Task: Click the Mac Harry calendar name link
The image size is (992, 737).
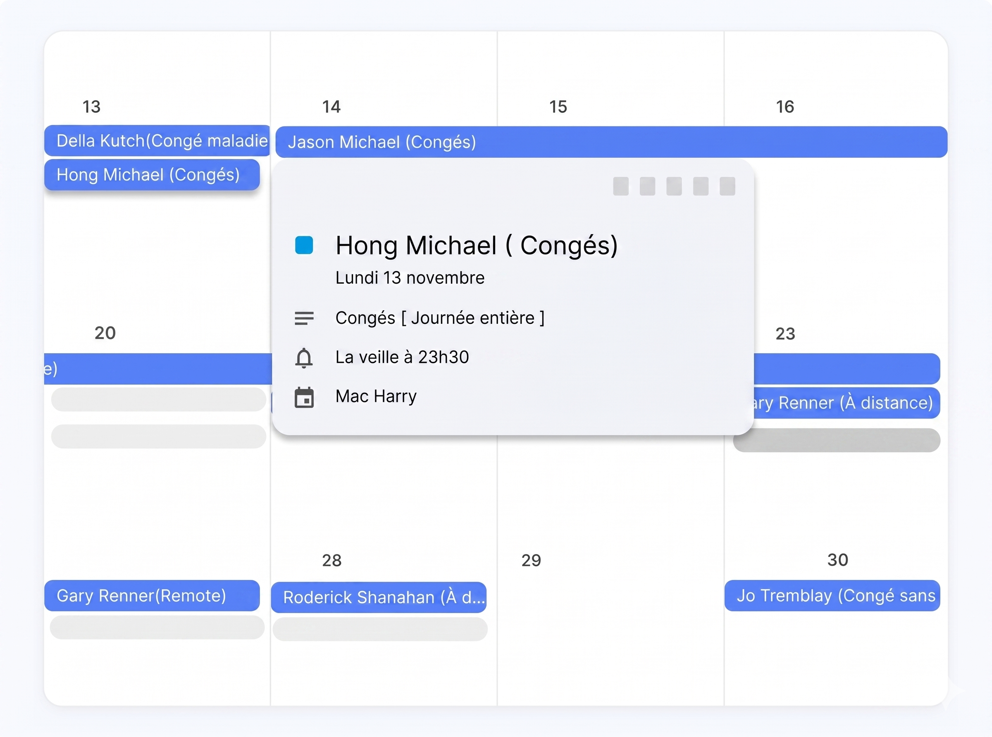Action: point(376,396)
